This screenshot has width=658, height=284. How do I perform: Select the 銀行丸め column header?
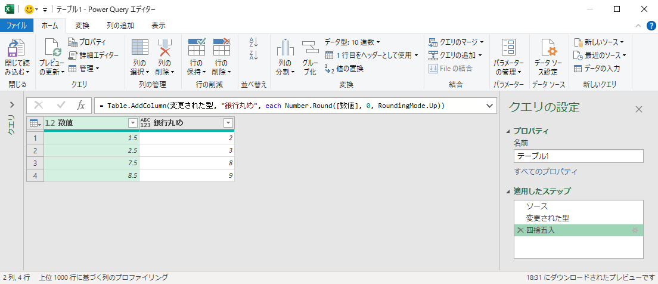point(187,123)
